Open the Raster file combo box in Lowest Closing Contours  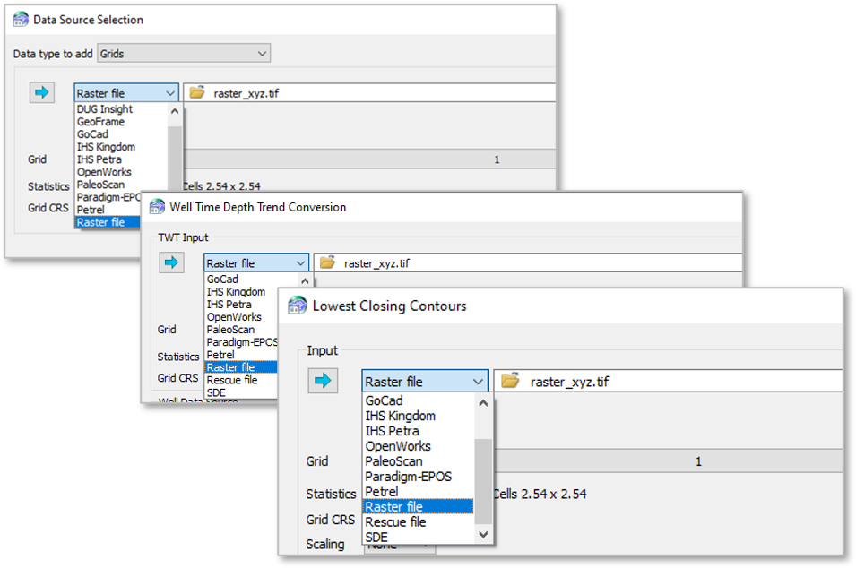coord(425,381)
